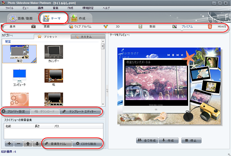Image resolution: width=231 pixels, height=156 pixels.
Task: Mute preview sound via speaker icon
Action: tap(182, 55)
